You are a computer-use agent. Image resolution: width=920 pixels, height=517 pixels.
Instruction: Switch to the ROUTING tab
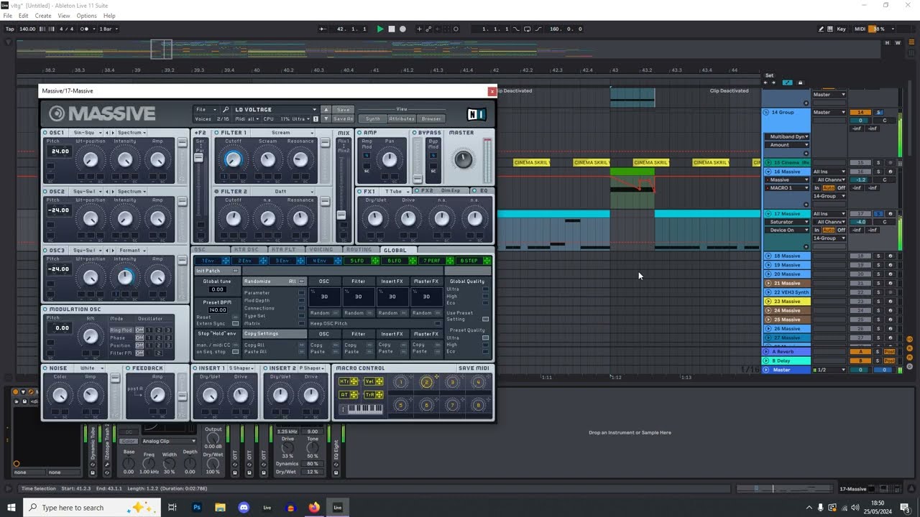click(x=359, y=250)
